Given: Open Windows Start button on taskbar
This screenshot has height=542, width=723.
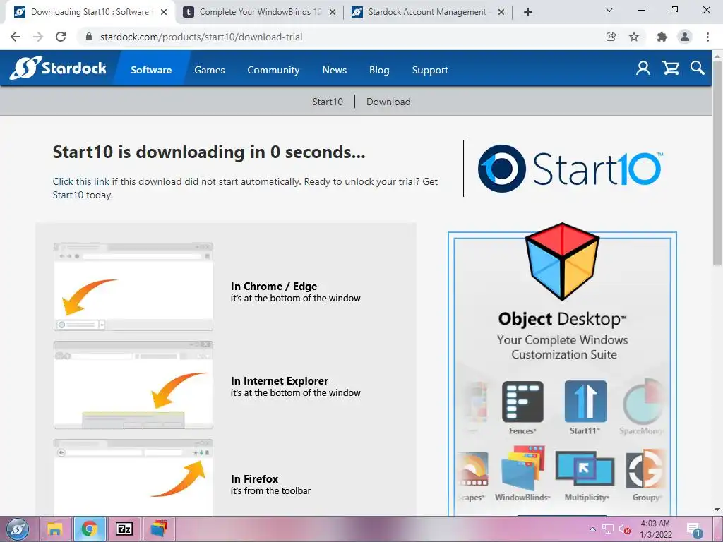Looking at the screenshot, I should coord(18,529).
